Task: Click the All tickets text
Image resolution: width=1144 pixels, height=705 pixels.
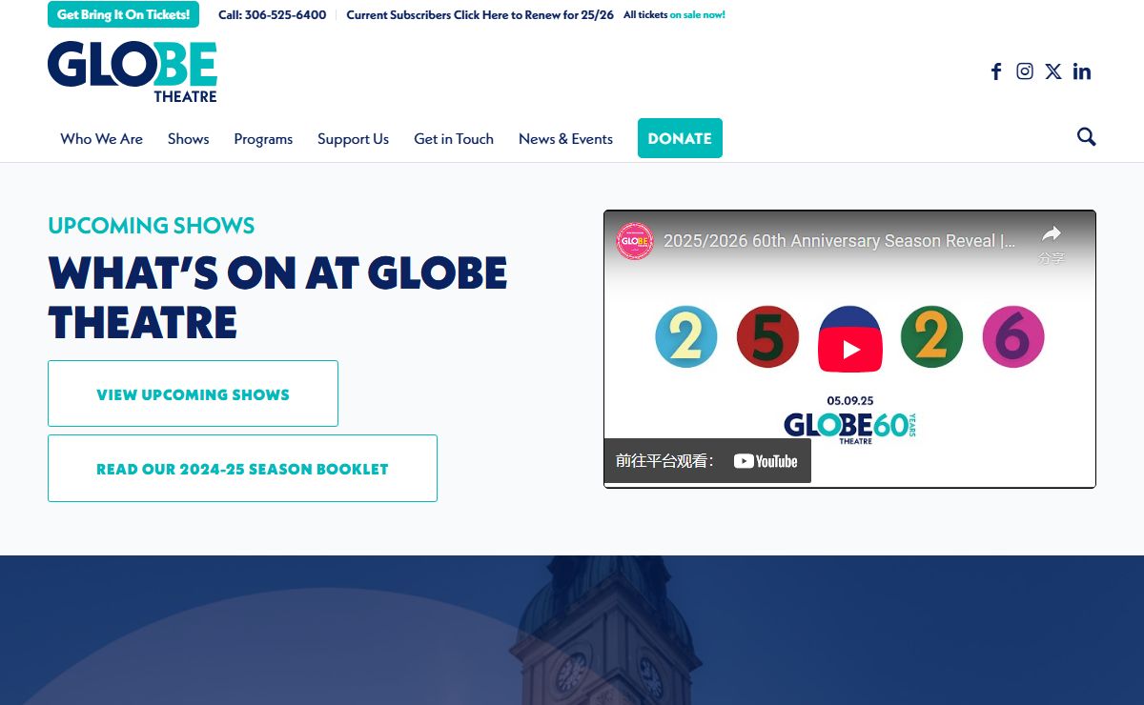Action: (x=645, y=15)
